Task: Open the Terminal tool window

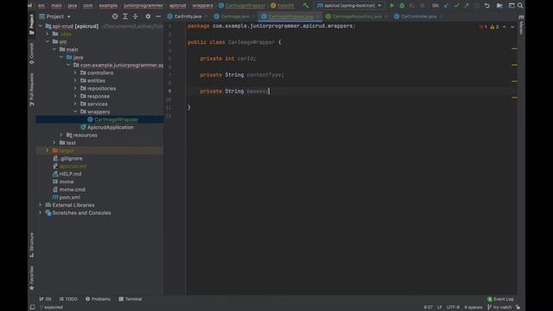Action: pyautogui.click(x=130, y=299)
